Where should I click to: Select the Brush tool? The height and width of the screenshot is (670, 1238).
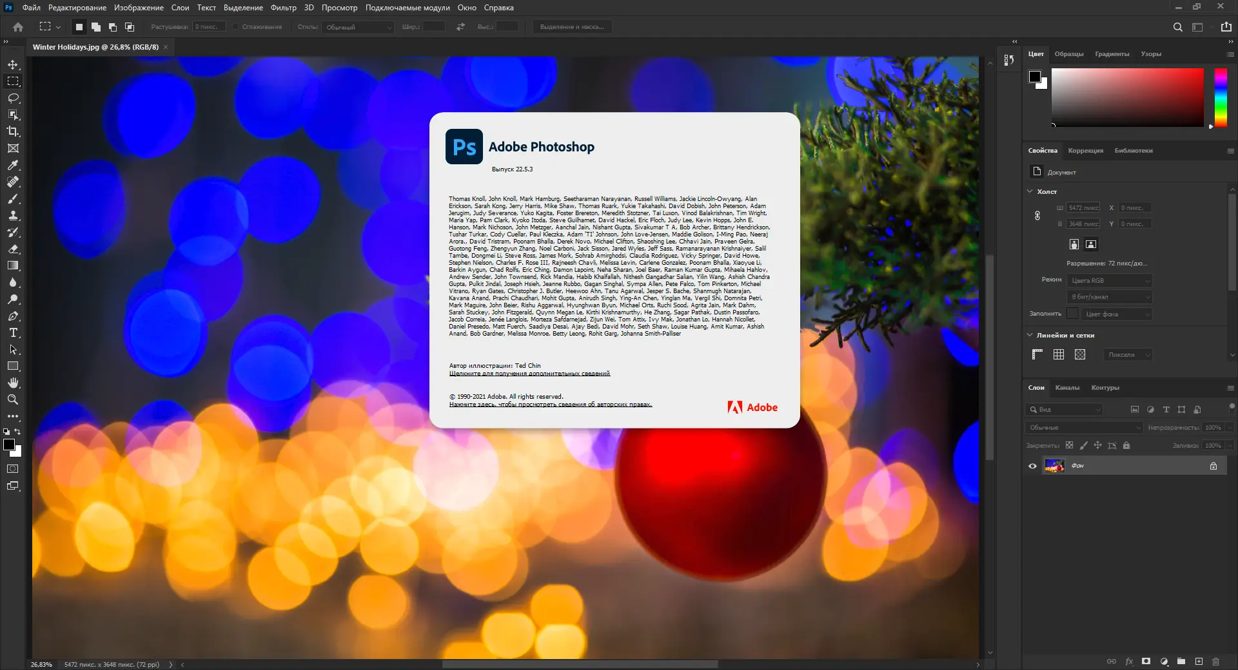pyautogui.click(x=13, y=199)
